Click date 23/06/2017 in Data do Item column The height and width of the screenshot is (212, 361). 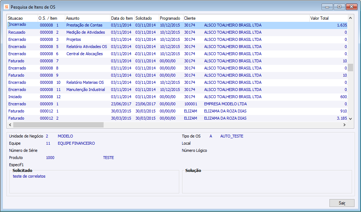pos(121,104)
